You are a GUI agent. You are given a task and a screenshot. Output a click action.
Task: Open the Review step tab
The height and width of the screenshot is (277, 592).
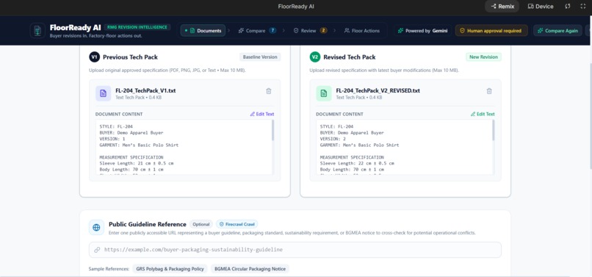[x=311, y=31]
